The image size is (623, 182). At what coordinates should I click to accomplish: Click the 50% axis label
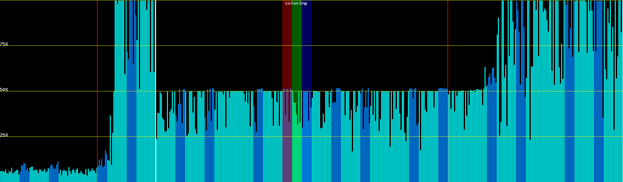coord(4,89)
